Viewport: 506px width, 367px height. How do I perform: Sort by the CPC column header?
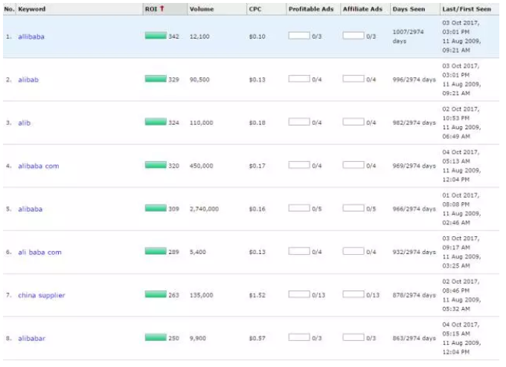(254, 9)
